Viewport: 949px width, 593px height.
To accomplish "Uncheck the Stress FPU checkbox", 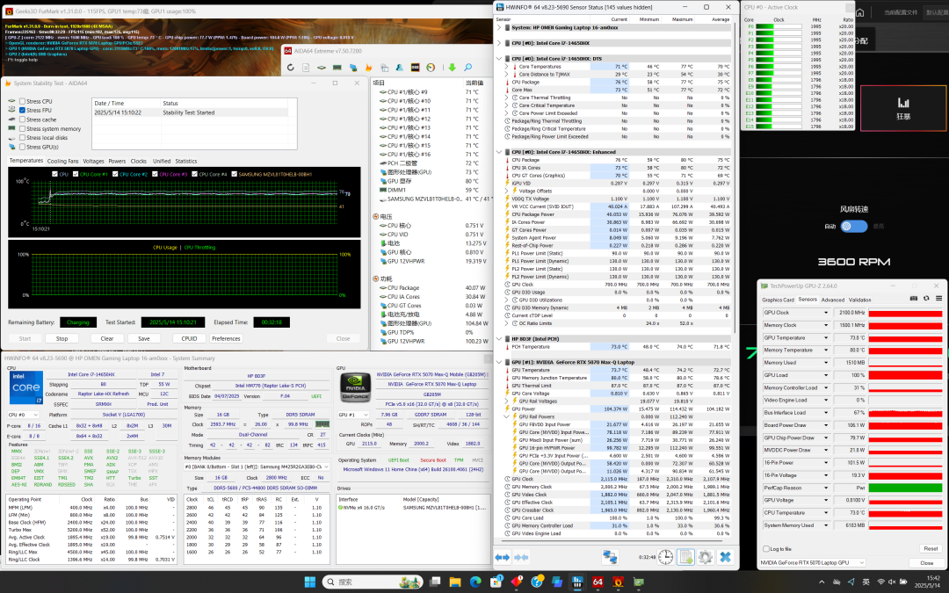I will pos(22,110).
